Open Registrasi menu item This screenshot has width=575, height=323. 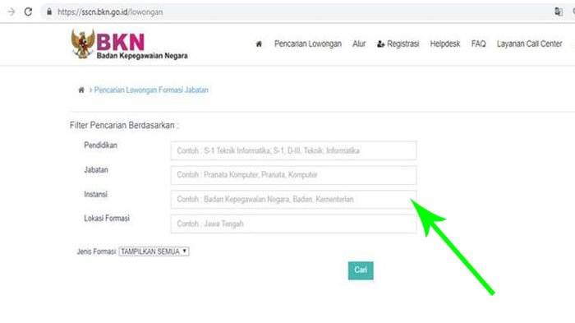pyautogui.click(x=398, y=44)
